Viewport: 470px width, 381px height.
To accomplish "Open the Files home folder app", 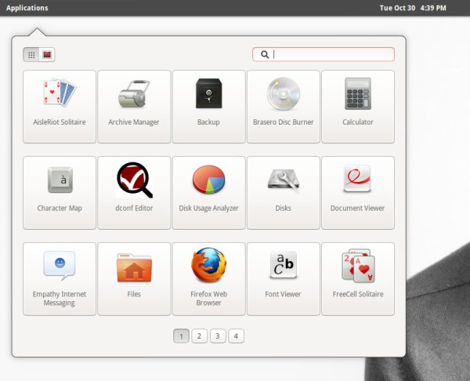I will pos(134,279).
